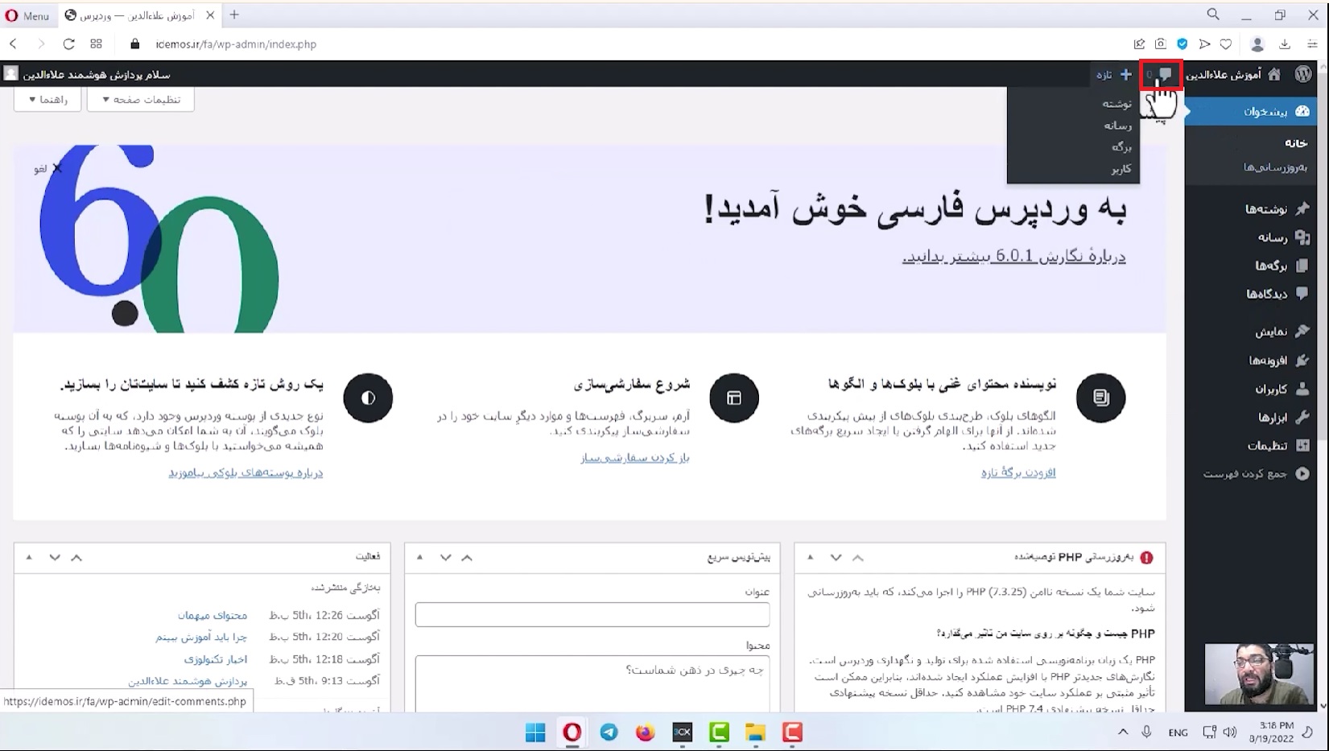Viewport: 1329px width, 751px height.
Task: Expand 'تنظیمات صفحه' screen options
Action: (141, 100)
